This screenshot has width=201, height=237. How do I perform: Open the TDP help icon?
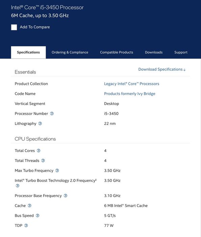point(26,225)
